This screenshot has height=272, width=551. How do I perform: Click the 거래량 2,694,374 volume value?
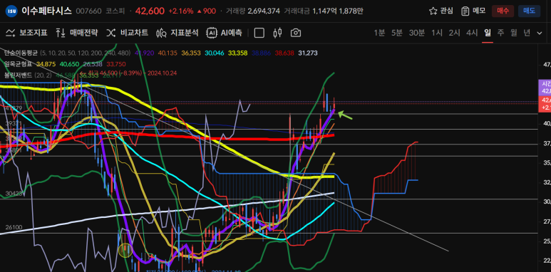pyautogui.click(x=264, y=11)
